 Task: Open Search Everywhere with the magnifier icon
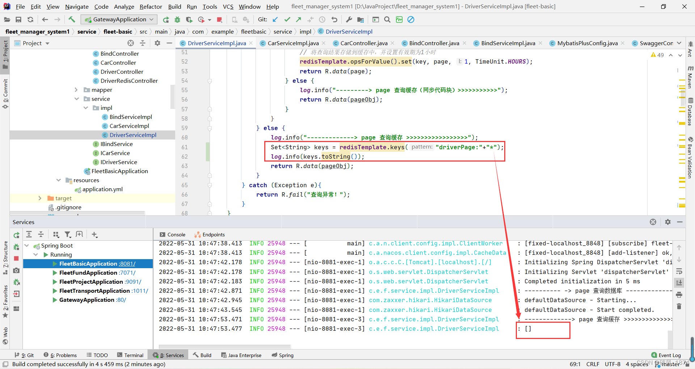[387, 20]
